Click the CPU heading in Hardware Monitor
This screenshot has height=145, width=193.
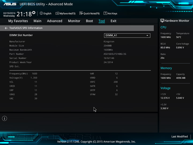(163, 27)
